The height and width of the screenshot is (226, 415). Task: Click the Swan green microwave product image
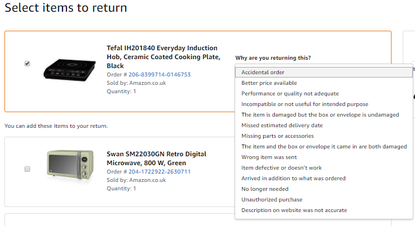coord(70,165)
